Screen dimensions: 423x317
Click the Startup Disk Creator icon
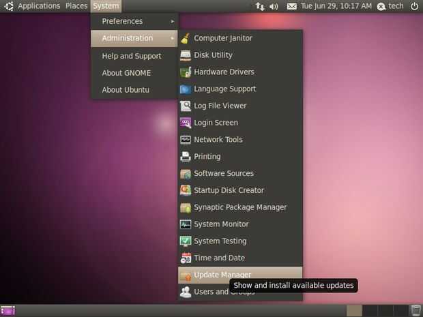[186, 191]
